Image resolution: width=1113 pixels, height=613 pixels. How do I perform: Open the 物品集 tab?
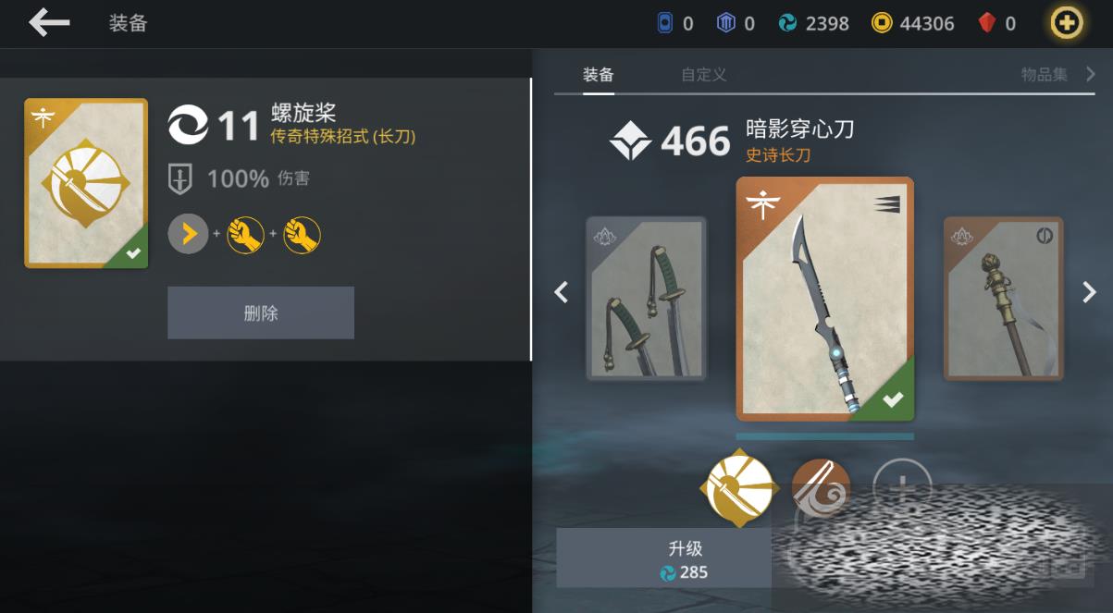1045,75
